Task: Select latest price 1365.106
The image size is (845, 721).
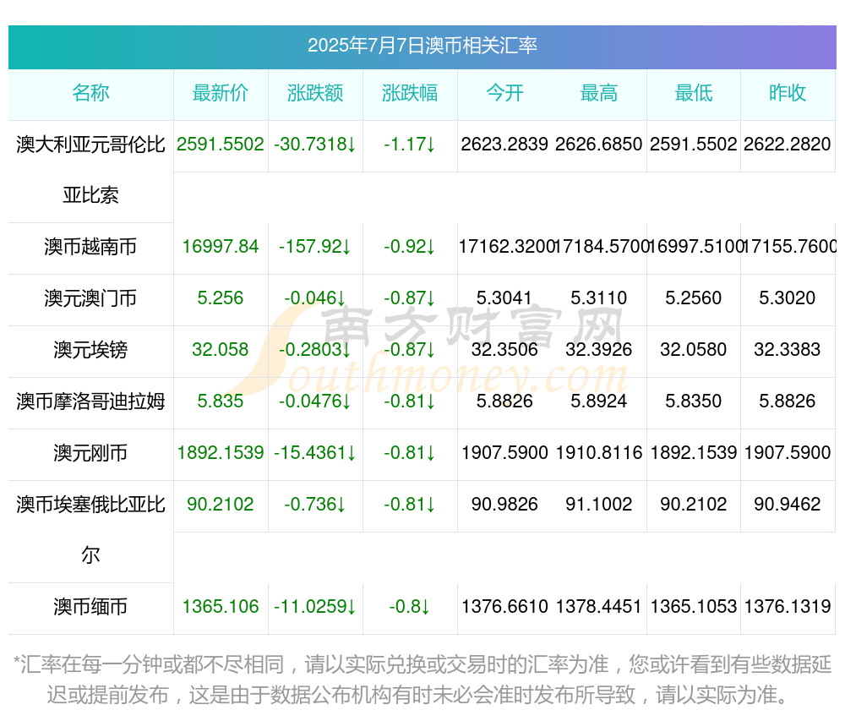Action: (x=221, y=606)
